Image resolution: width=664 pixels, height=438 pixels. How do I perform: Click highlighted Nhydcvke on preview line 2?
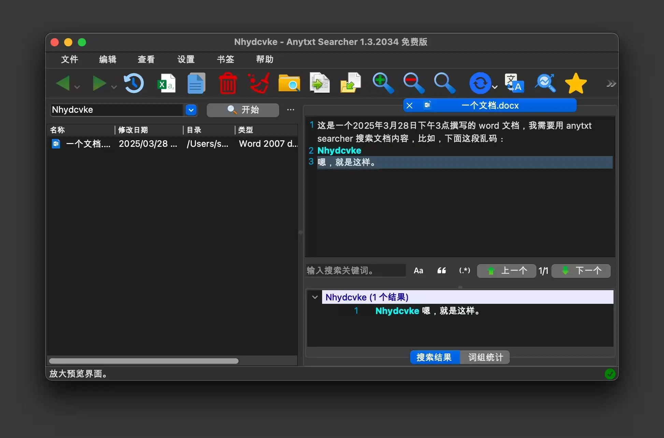click(x=339, y=151)
